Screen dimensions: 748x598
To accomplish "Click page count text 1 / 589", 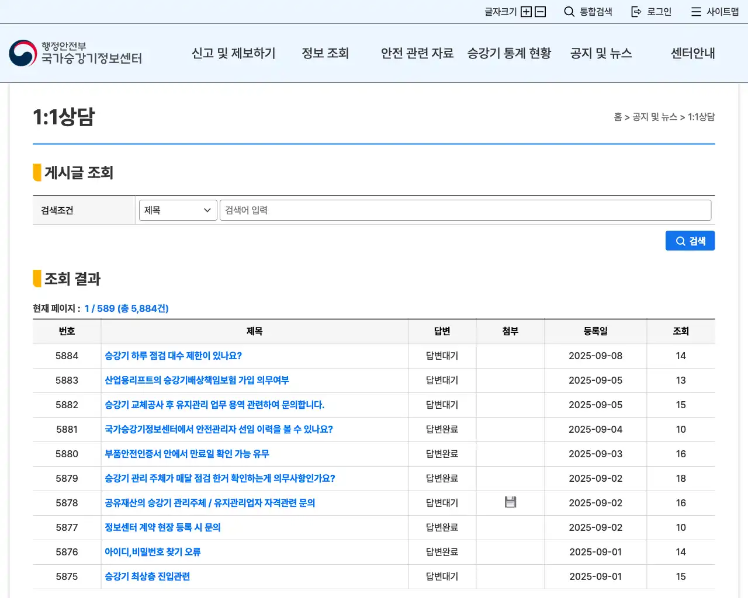I will [99, 308].
